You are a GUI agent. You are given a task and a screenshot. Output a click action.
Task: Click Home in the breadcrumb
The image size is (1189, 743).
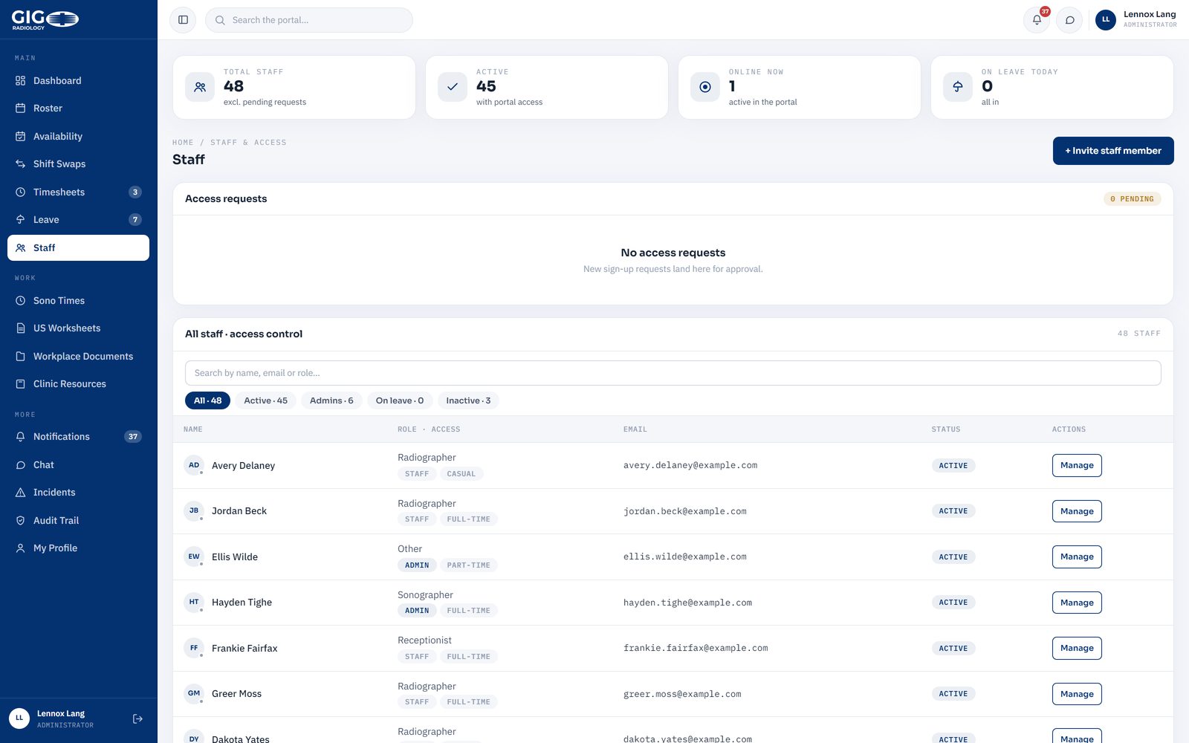point(183,143)
